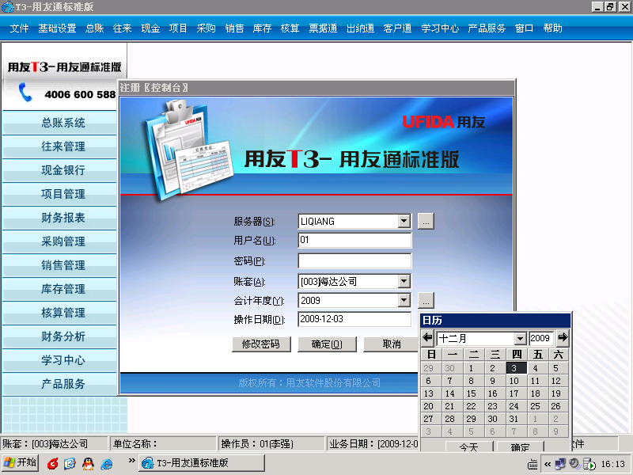Click next month arrow in calendar
Screen dimensions: 633x475
[x=563, y=338]
